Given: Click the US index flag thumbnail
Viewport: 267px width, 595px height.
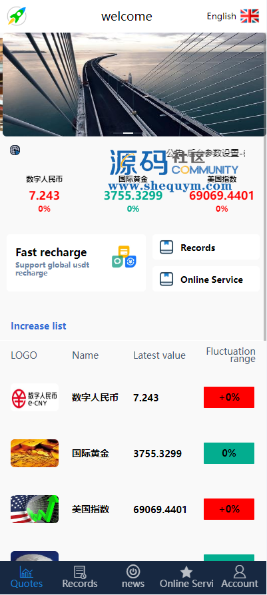Looking at the screenshot, I should (x=35, y=509).
